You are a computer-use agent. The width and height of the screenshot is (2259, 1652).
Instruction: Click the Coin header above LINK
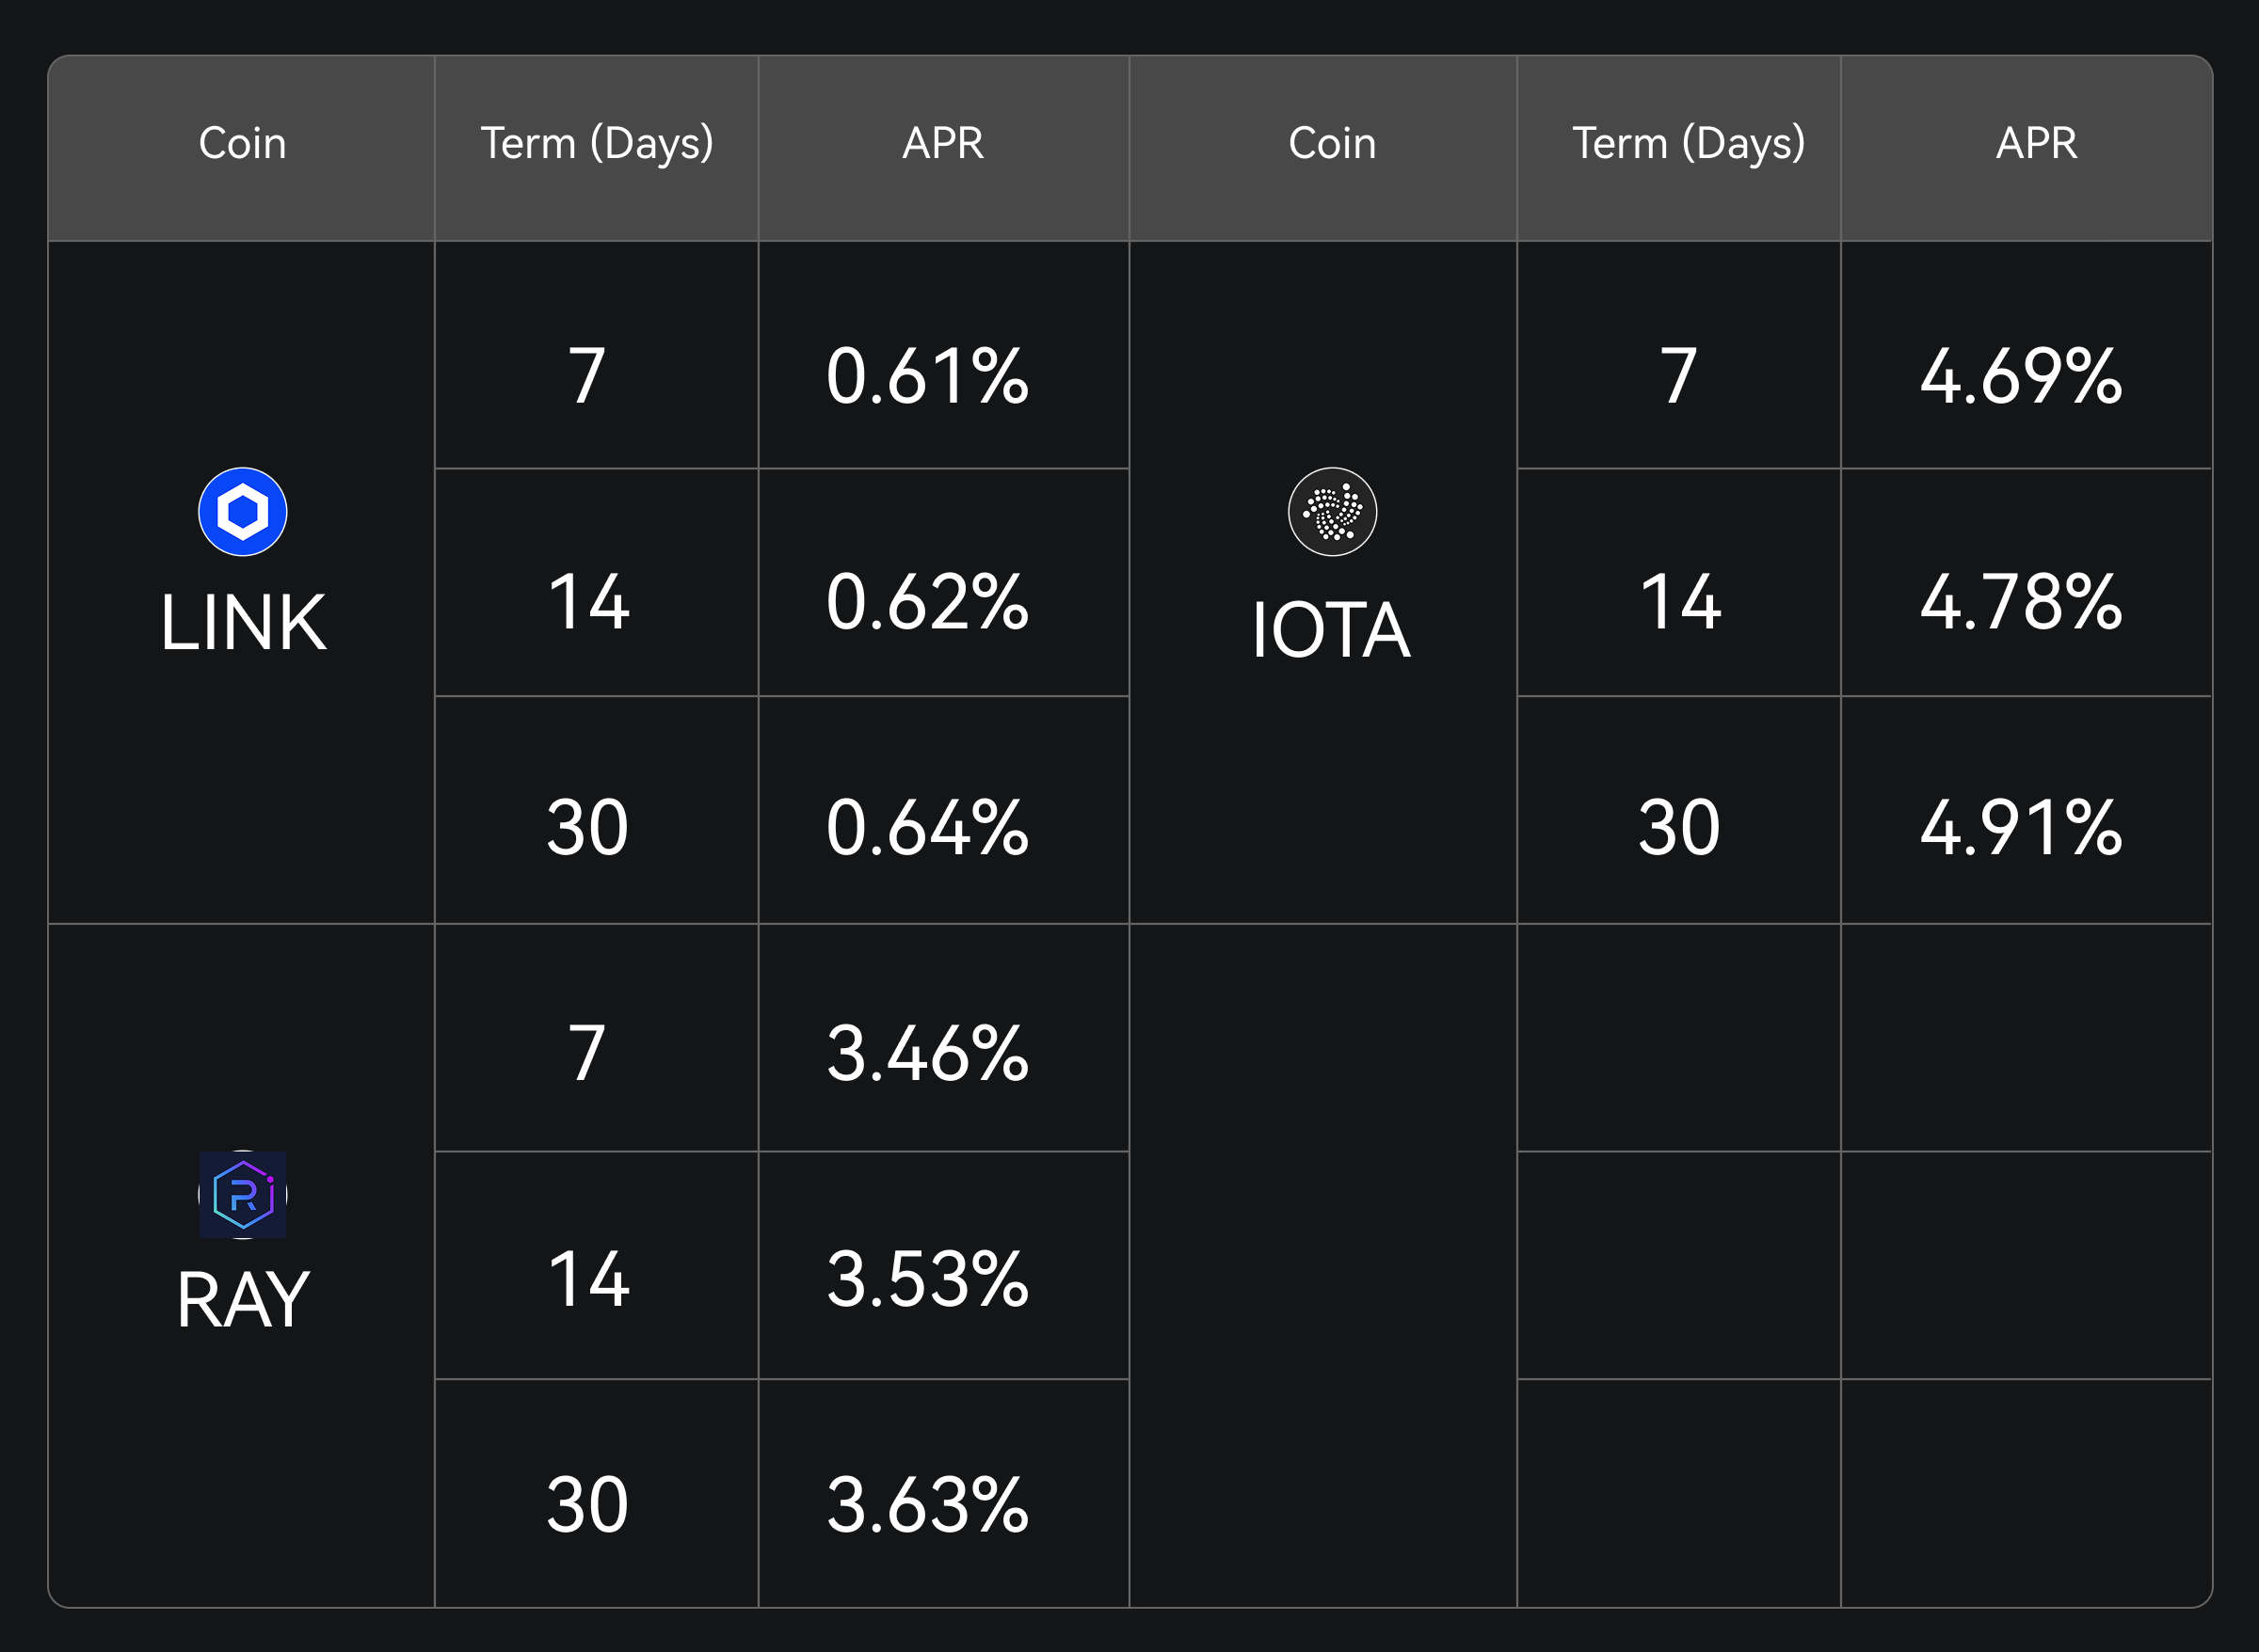(x=242, y=143)
